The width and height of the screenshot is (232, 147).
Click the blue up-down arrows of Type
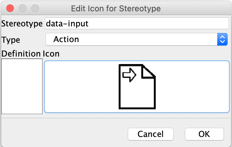click(x=222, y=39)
